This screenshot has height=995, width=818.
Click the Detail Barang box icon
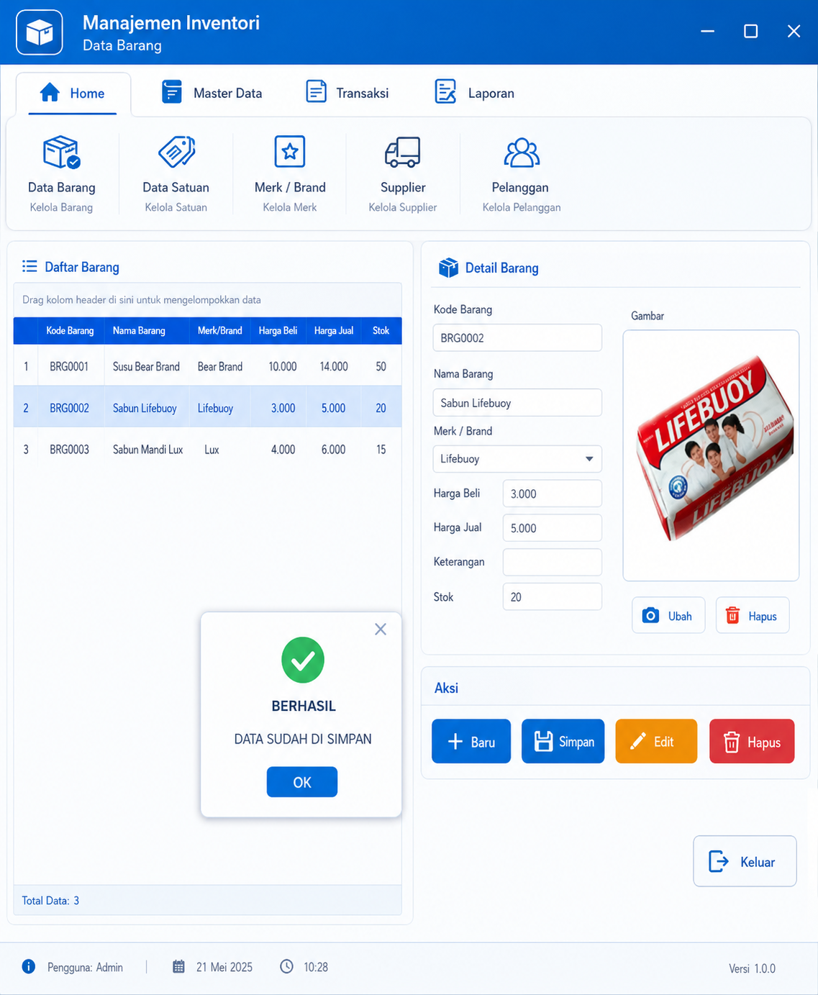click(x=448, y=268)
